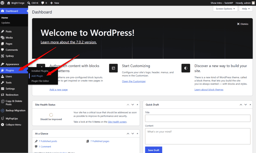Open MyPopUps via its sidebar icon

click(2, 119)
